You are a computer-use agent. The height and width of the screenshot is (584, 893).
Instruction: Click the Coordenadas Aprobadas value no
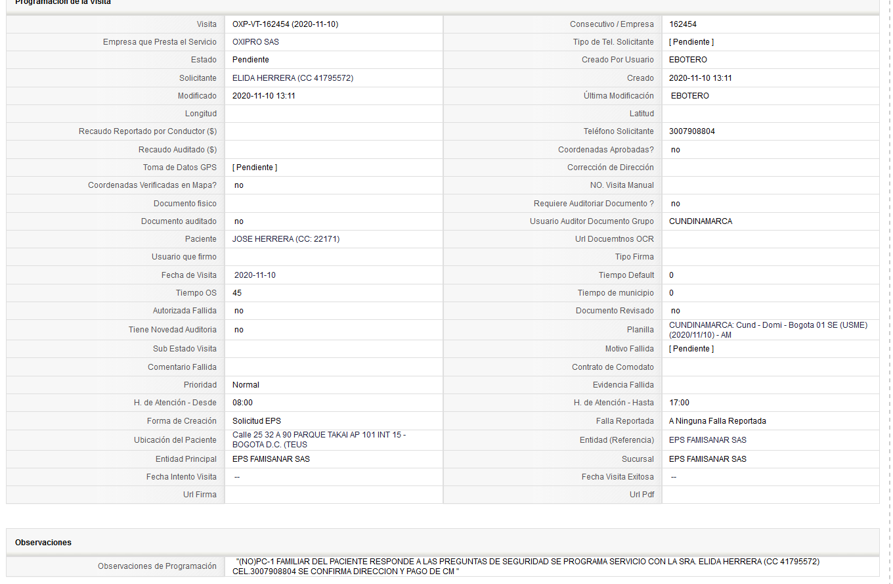pyautogui.click(x=676, y=150)
